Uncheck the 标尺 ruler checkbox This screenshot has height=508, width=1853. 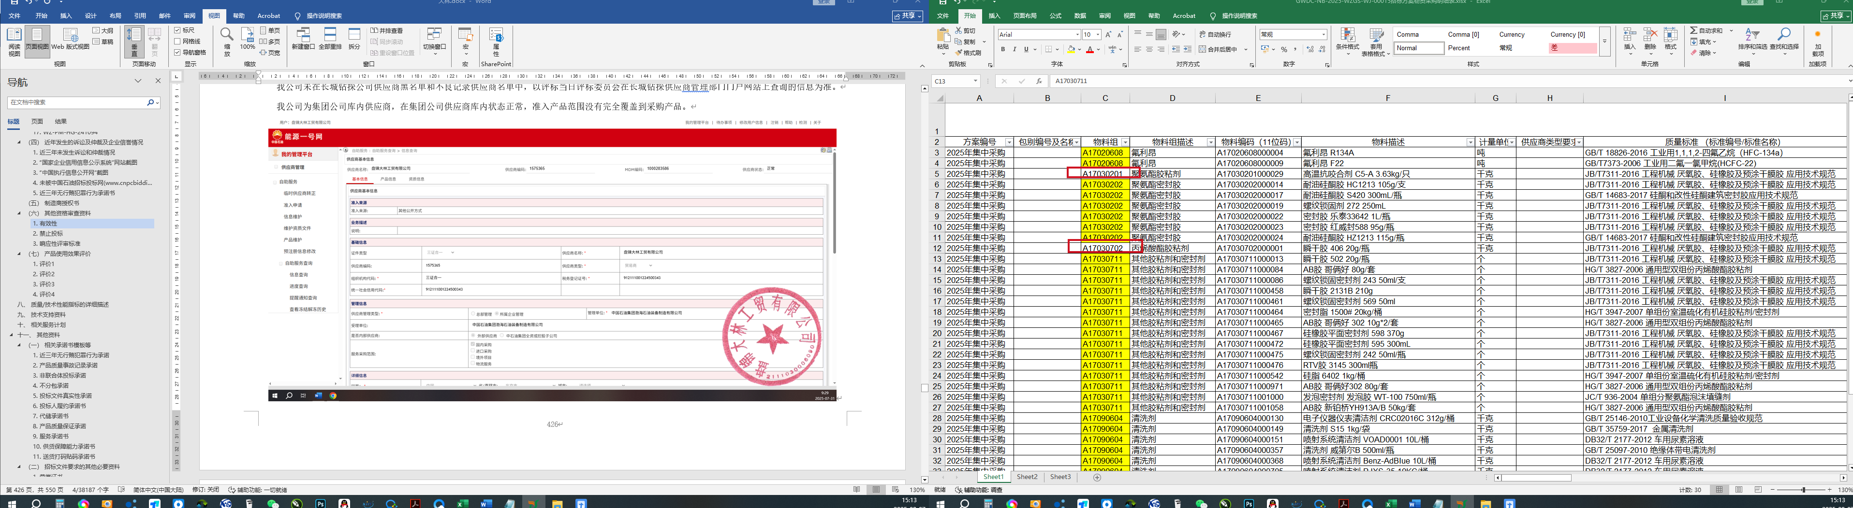pyautogui.click(x=177, y=30)
